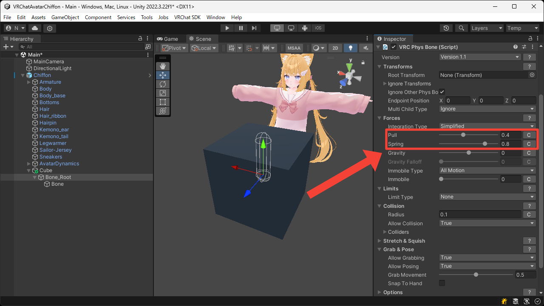
Task: Switch to the Game tab
Action: pos(167,39)
